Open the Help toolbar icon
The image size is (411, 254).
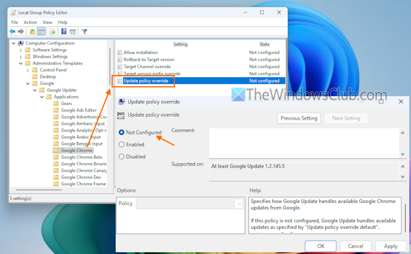tap(63, 32)
